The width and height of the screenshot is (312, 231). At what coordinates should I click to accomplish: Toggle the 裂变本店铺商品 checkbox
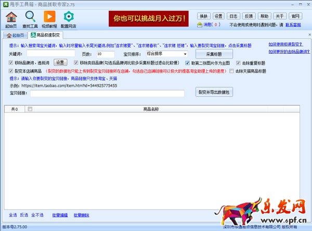click(x=11, y=71)
